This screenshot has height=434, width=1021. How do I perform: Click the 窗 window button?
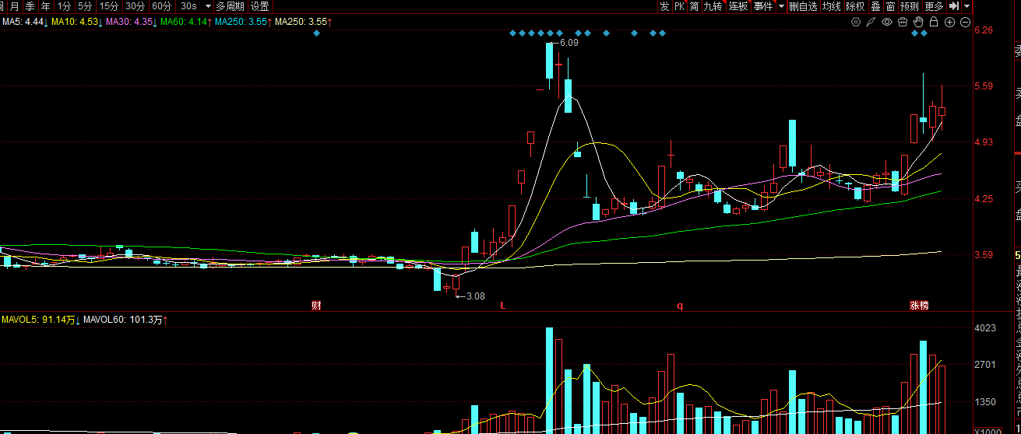point(890,6)
